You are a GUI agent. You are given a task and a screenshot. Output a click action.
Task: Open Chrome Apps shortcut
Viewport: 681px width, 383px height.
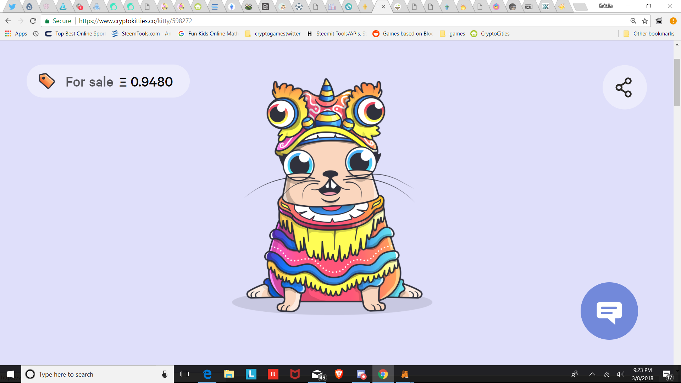coord(16,34)
